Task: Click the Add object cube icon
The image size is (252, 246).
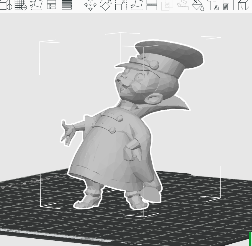Action: (6, 5)
